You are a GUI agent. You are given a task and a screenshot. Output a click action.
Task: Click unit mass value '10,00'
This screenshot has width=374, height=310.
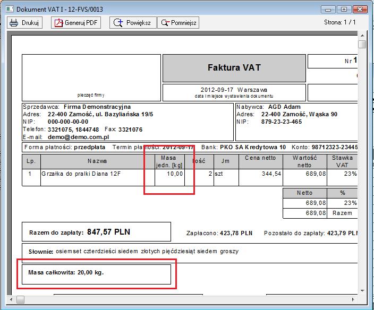click(175, 174)
